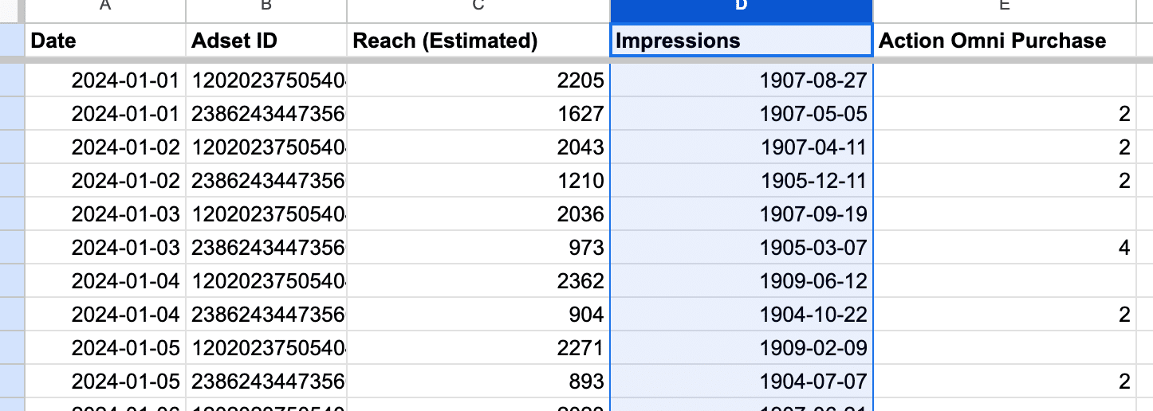Select column A header
This screenshot has width=1153, height=411.
point(105,8)
